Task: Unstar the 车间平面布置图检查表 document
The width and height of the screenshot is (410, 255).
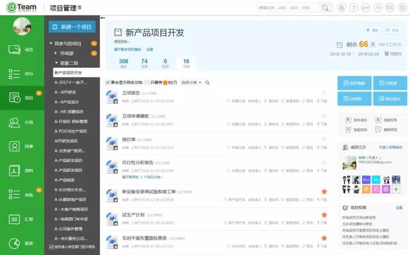Action: click(324, 238)
